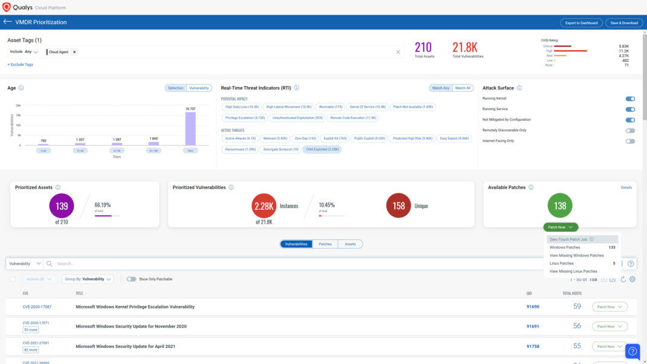Expand 53 more CVEs under CVE-2020-17071

pyautogui.click(x=30, y=330)
